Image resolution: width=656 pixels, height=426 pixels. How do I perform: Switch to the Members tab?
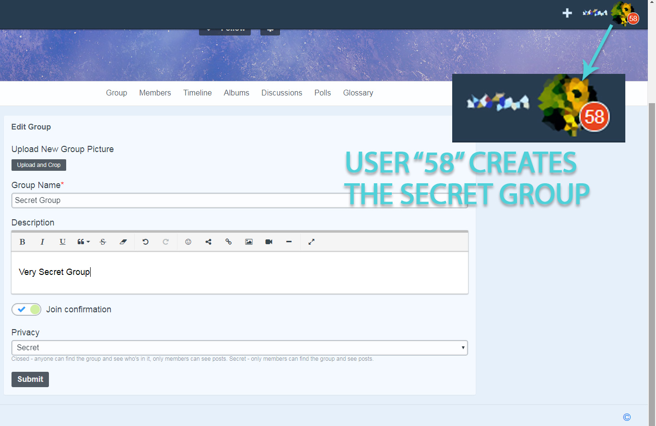tap(155, 93)
